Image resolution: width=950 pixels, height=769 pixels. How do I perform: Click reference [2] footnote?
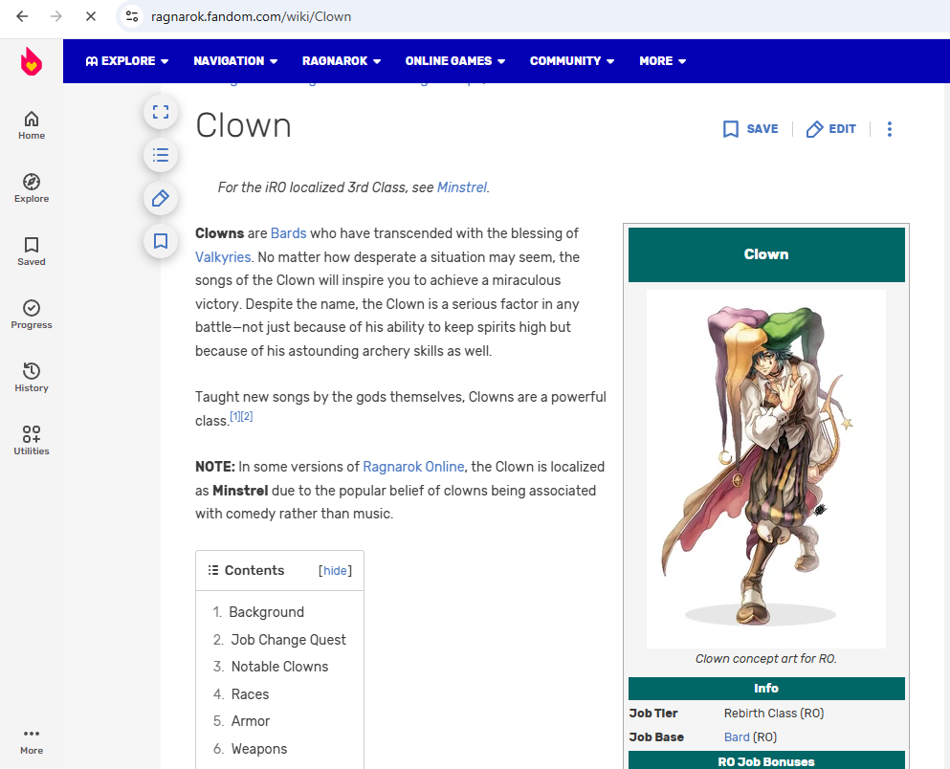click(x=247, y=417)
